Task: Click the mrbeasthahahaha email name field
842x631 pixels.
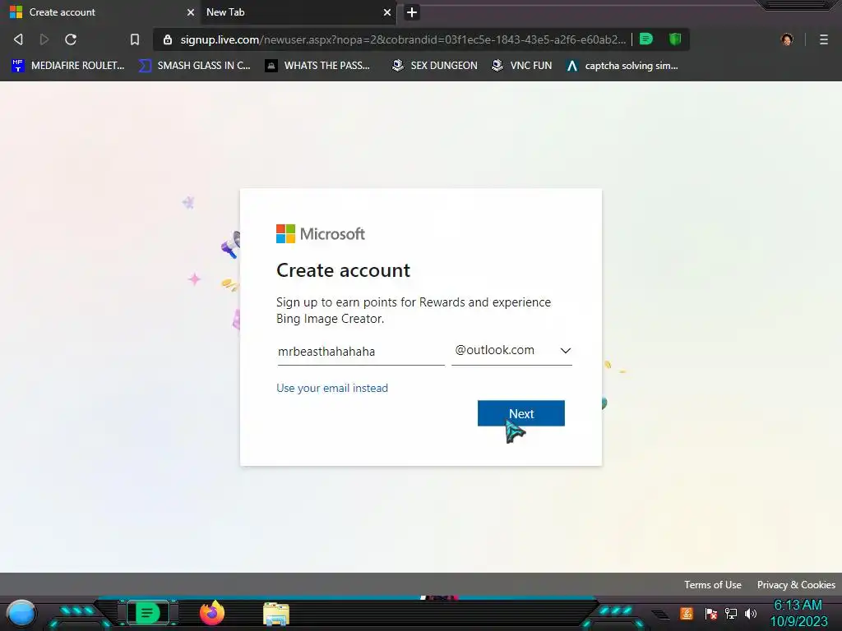Action: pyautogui.click(x=361, y=352)
